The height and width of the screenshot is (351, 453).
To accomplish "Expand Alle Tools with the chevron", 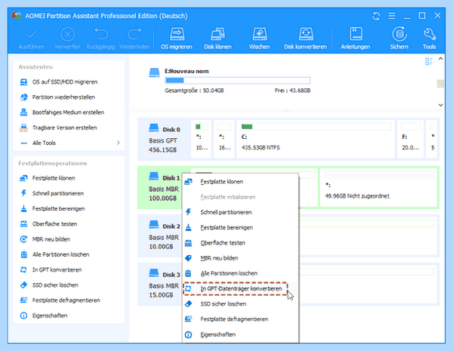I will (118, 143).
